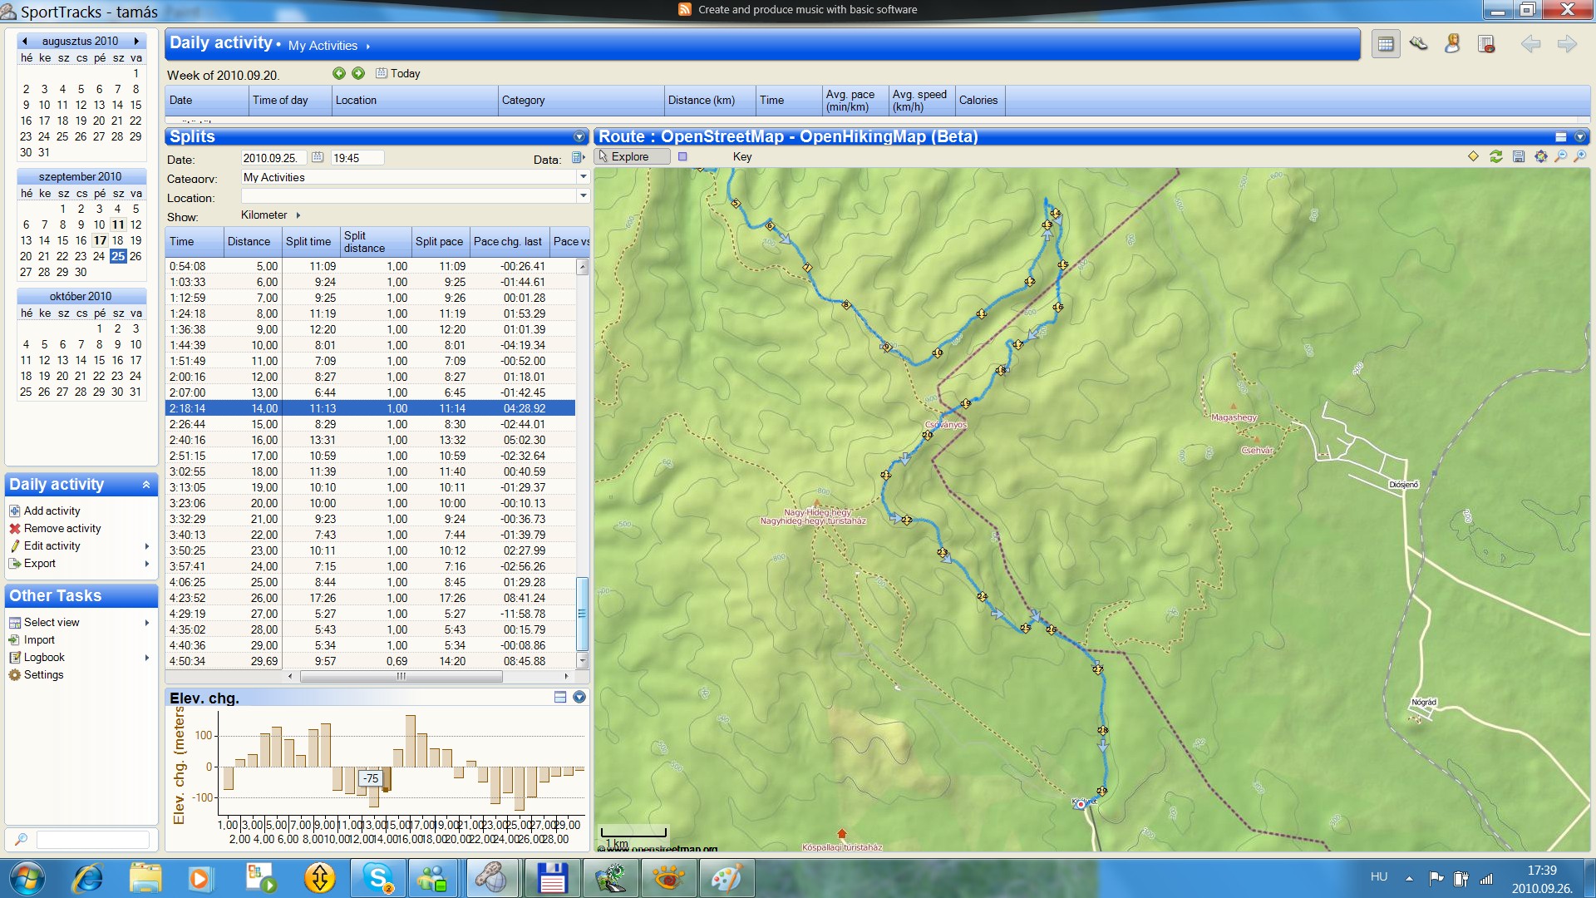Click the Windows Start button

(x=27, y=878)
